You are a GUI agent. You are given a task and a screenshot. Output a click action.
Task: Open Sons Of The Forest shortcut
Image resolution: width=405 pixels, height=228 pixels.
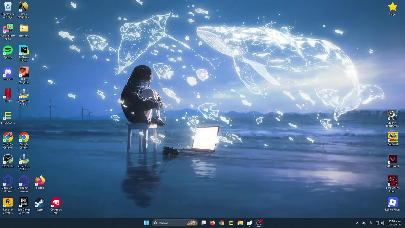coord(393,184)
